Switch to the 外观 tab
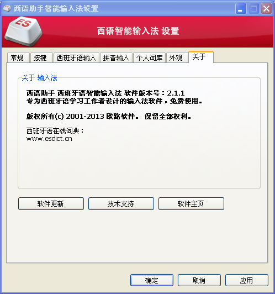This screenshot has width=275, height=294. click(x=177, y=57)
